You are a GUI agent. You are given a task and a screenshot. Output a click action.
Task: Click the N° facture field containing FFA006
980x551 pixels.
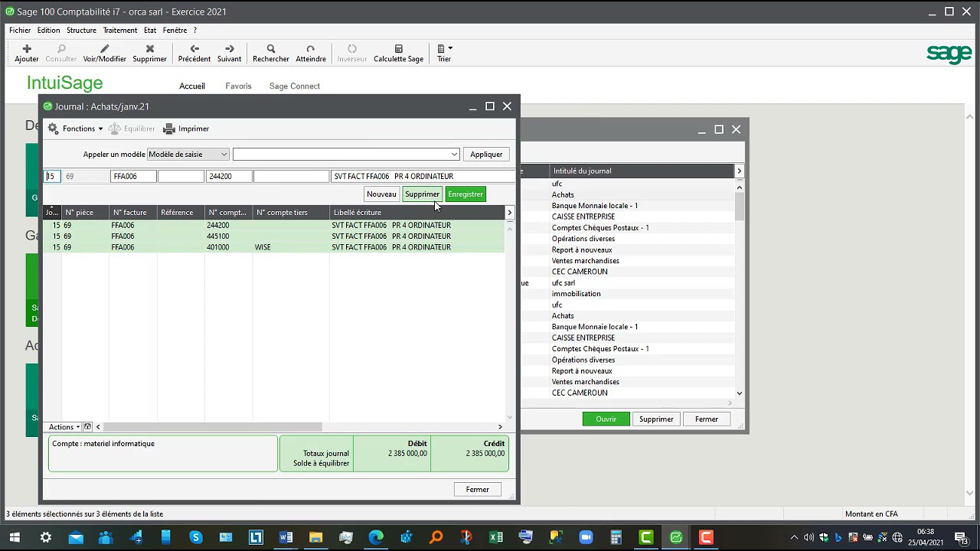[x=133, y=177]
